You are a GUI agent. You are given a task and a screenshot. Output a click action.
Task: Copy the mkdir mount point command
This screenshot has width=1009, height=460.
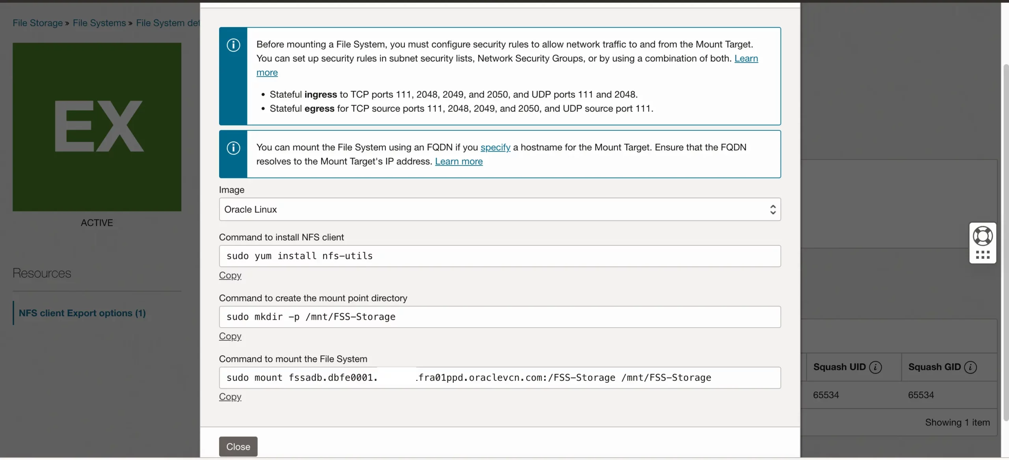pyautogui.click(x=230, y=336)
